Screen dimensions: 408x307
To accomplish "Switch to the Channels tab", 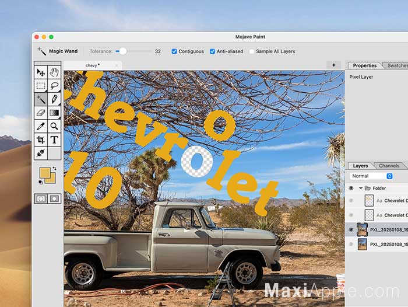I will coord(389,166).
